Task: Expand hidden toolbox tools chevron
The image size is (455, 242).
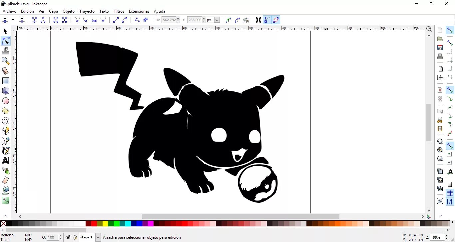Action: click(6, 216)
